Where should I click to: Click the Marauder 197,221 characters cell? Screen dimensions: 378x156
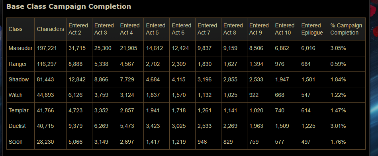(x=50, y=48)
